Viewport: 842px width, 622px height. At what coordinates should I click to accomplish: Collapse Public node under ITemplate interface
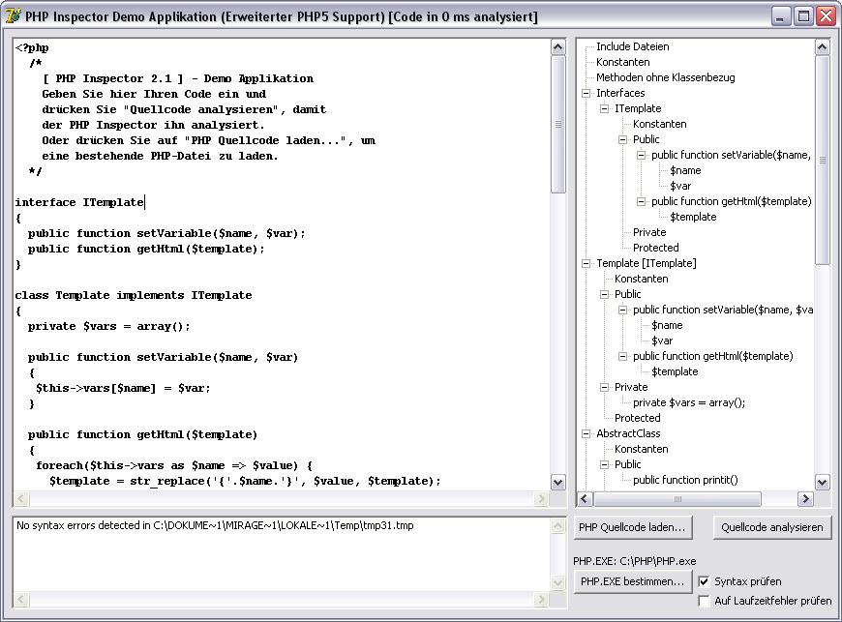pos(622,139)
